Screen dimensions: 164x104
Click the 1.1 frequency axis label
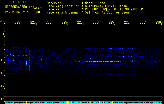click(2, 34)
